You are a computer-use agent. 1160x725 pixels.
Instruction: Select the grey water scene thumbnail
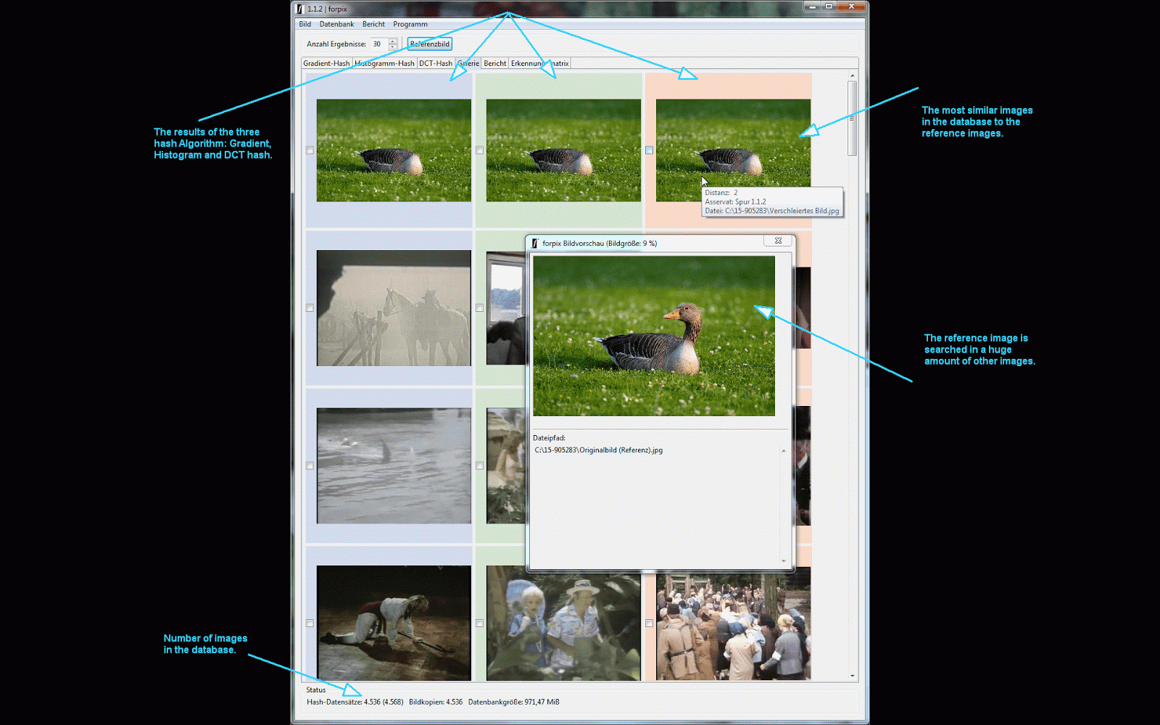click(x=394, y=465)
